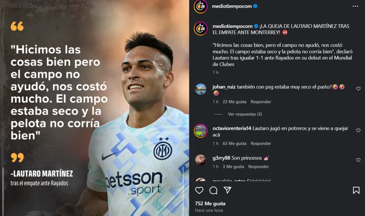Open the Lautaro Martínez quote image
Screen dimensions: 365x216
[x=94, y=108]
